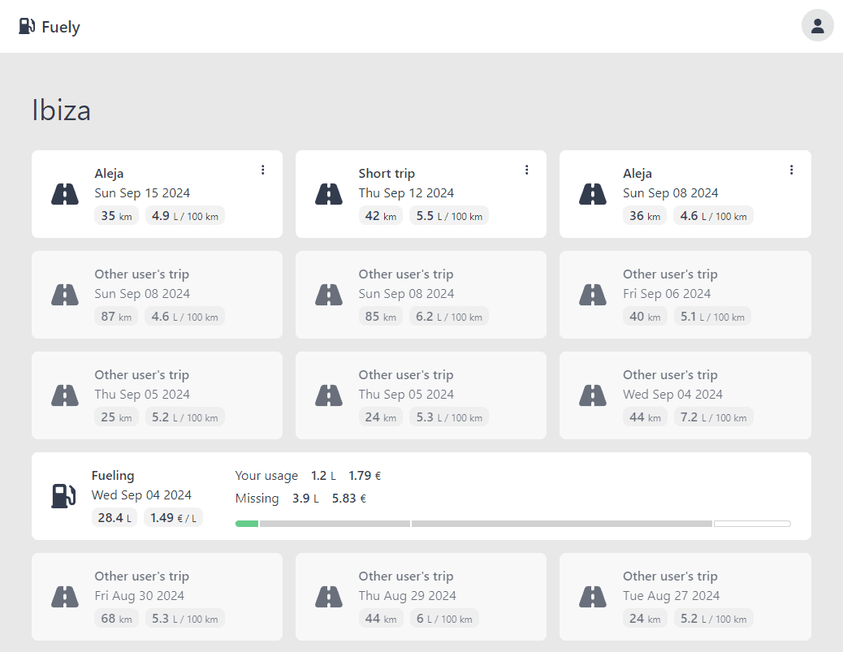843x652 pixels.
Task: Click road icon on 25 km trip card
Action: click(x=65, y=395)
